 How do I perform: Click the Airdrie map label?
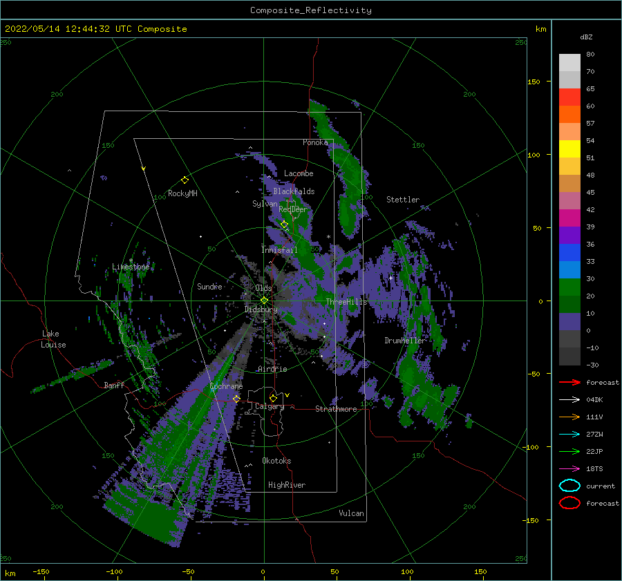click(272, 369)
